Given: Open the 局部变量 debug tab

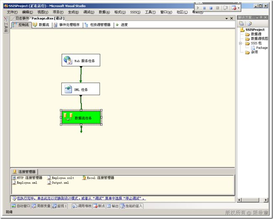Looking at the screenshot, I should tap(41, 206).
